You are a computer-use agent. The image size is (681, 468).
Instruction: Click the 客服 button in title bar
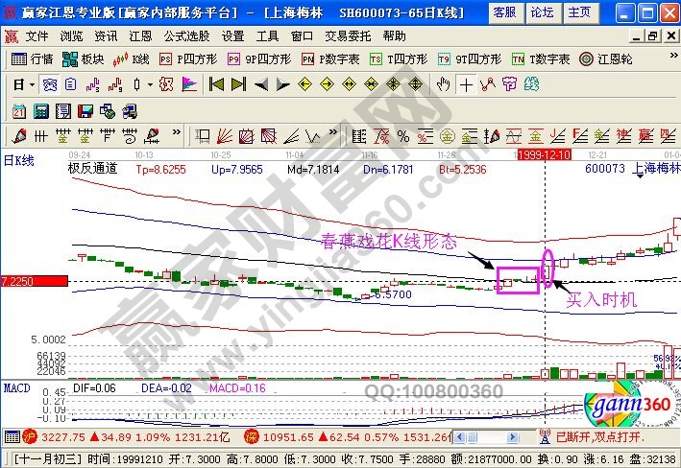(x=504, y=13)
